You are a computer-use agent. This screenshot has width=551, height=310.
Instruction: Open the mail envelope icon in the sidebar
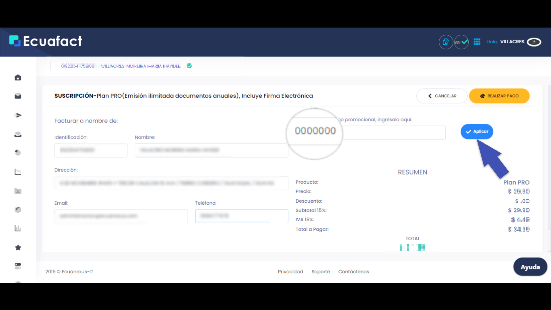tap(18, 96)
